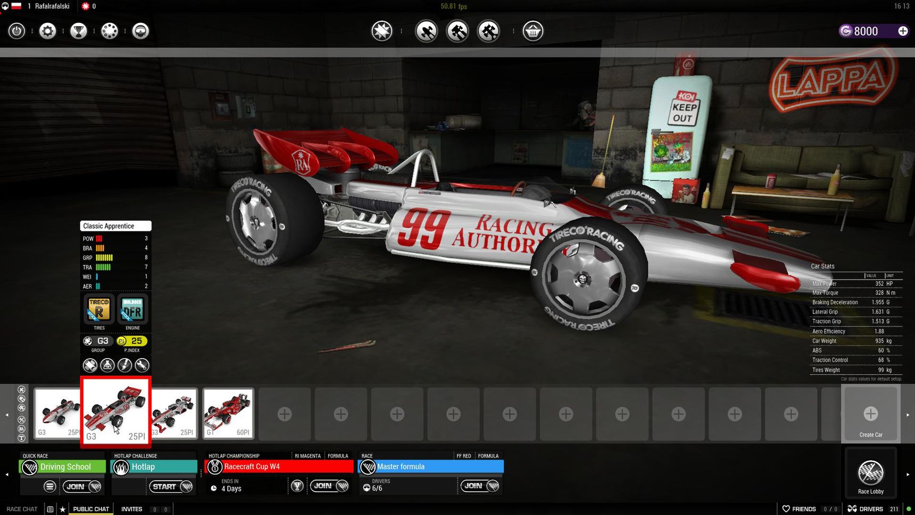Open the INVITES tab

coord(131,509)
